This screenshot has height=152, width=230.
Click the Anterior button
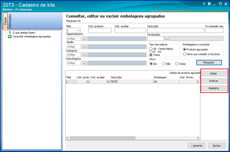pos(197,146)
